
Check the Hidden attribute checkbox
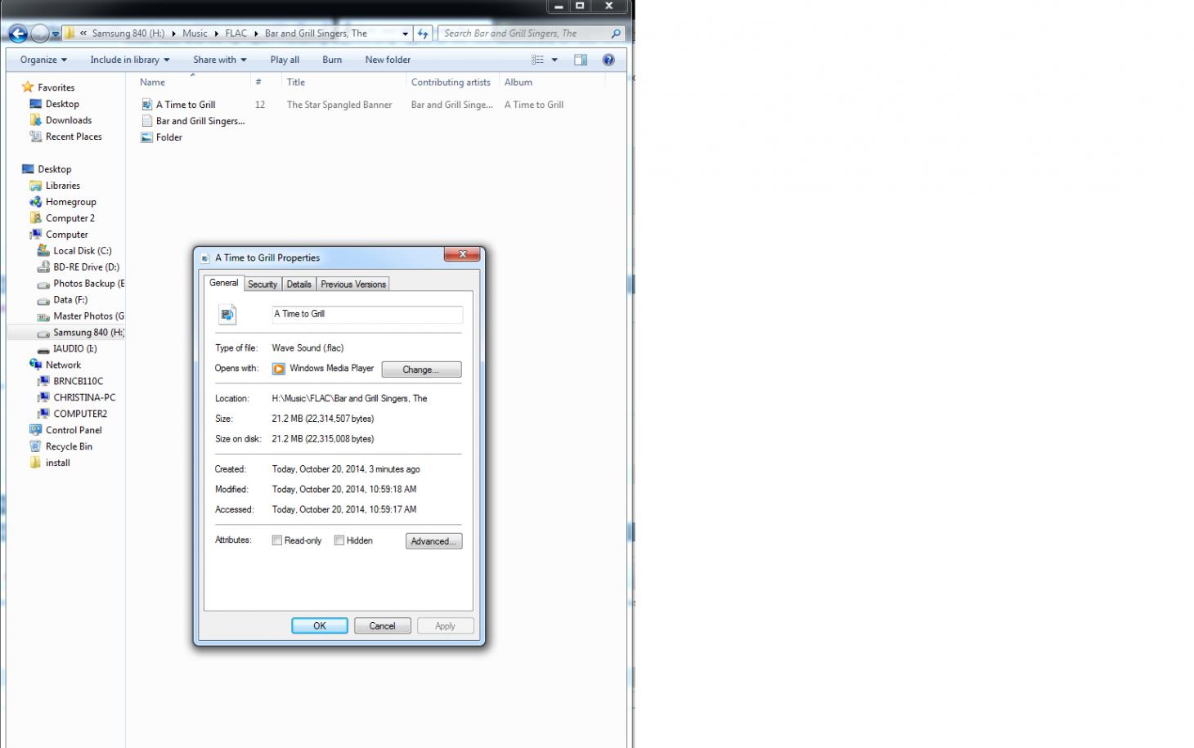click(339, 540)
